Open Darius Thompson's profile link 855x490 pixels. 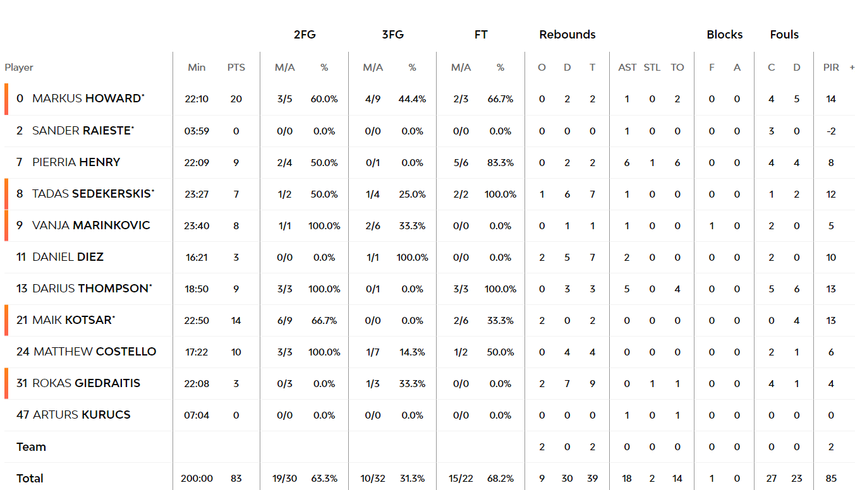(x=92, y=289)
